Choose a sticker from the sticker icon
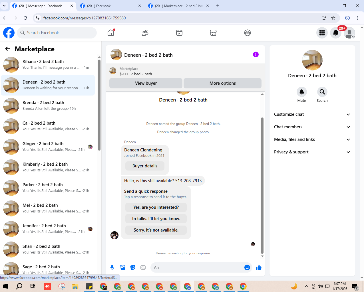The image size is (364, 292). (133, 267)
